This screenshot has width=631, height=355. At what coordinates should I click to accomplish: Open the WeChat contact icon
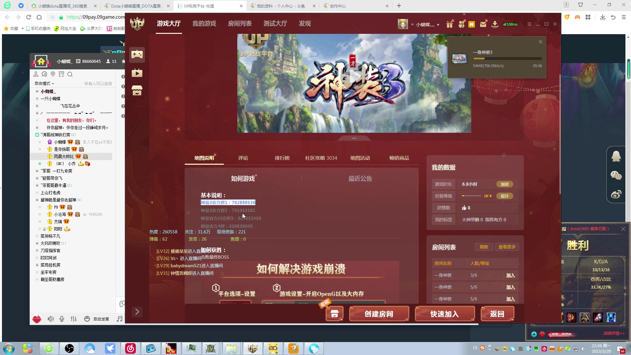coord(616,176)
